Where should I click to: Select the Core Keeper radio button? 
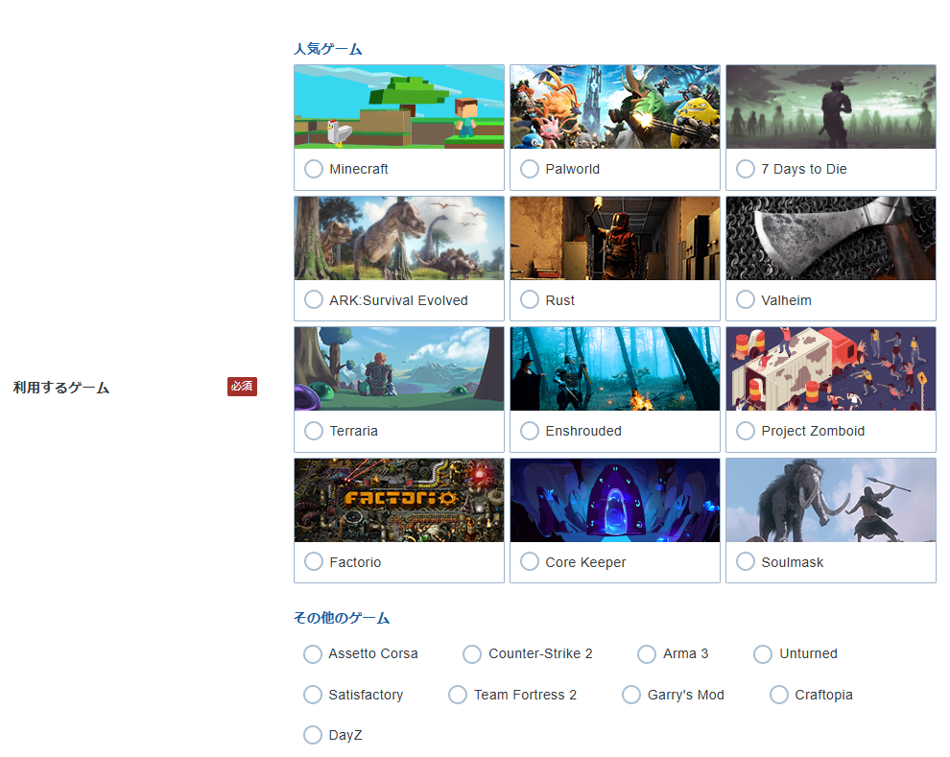click(530, 562)
